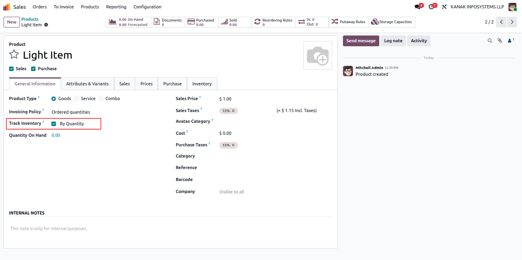Open the Storage Capacities stat button
This screenshot has width=522, height=260.
392,22
